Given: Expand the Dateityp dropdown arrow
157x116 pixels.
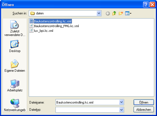Looking at the screenshot, I should click(122, 110).
